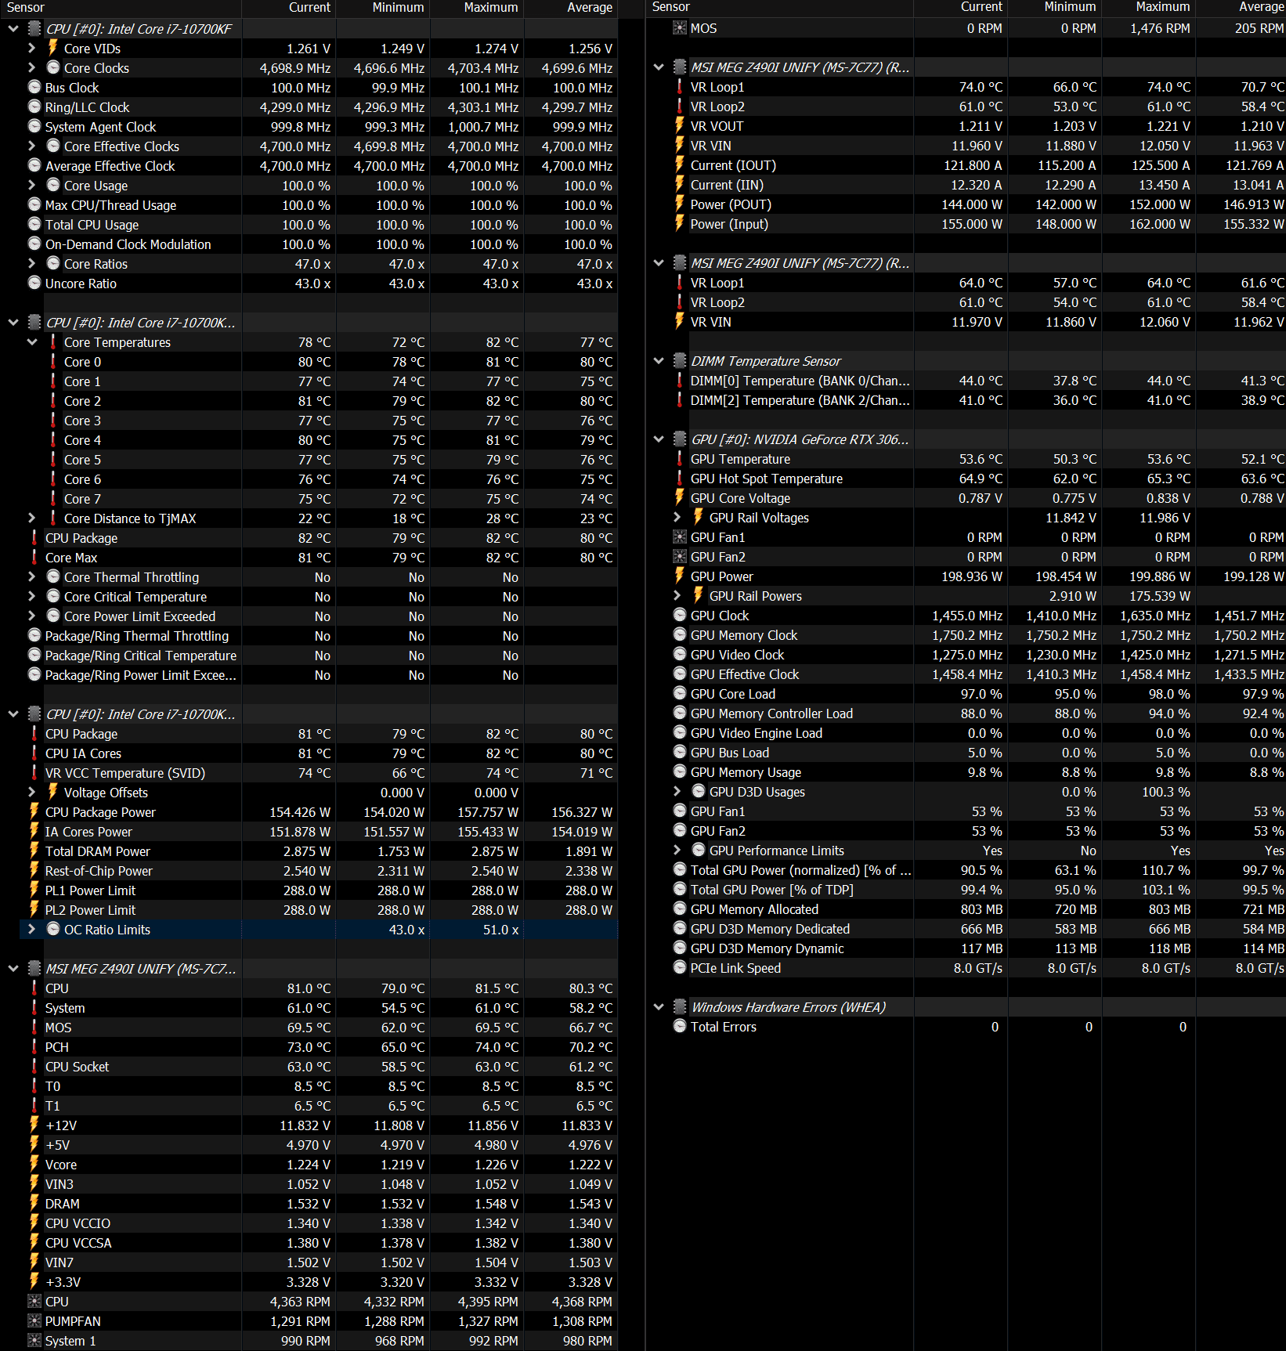Expand Core Distance to TjMAX

point(32,518)
